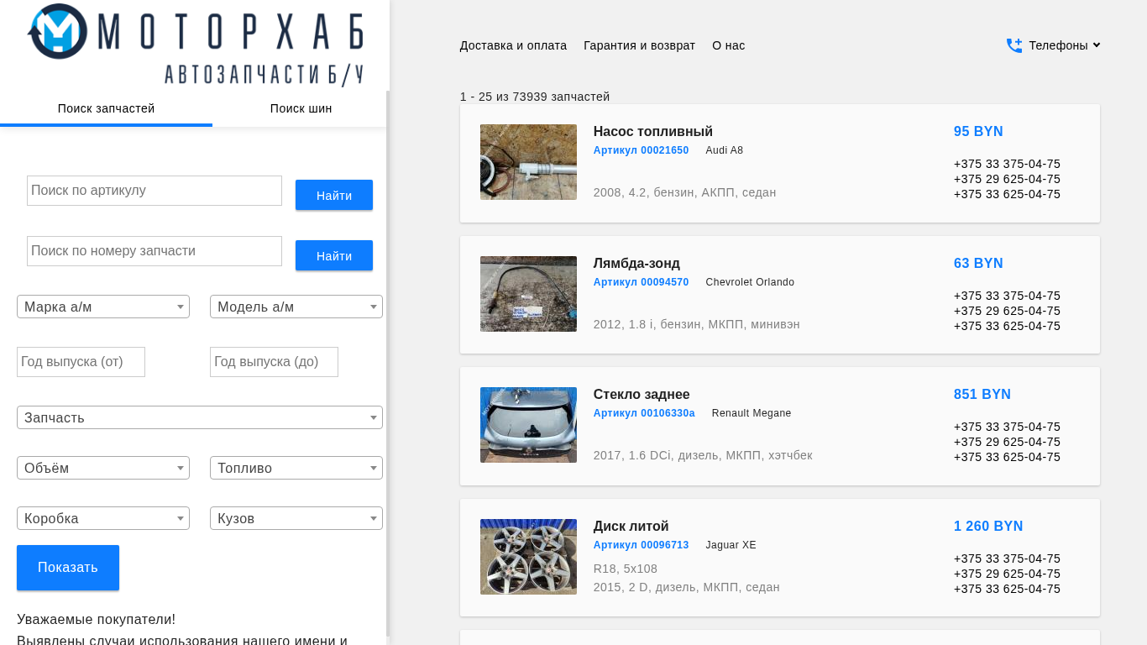Screen dimensions: 1147x645
Task: Open the О нас page
Action: (x=728, y=45)
